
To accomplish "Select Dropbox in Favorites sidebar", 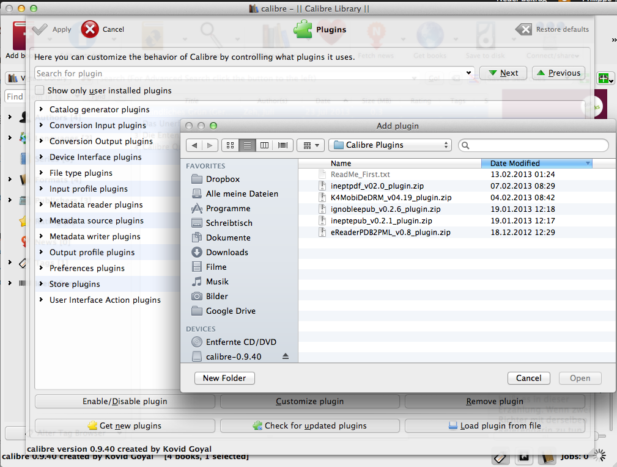I will tap(223, 179).
